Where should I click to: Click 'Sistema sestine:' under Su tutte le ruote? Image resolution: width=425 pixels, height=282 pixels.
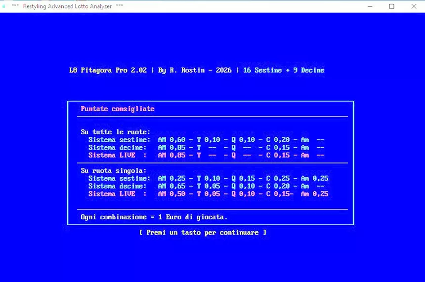point(119,140)
